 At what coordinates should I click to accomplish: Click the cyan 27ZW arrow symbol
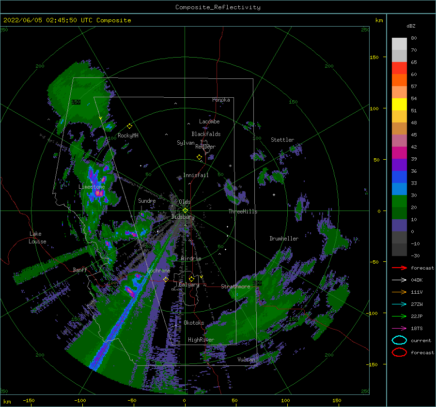click(x=399, y=304)
